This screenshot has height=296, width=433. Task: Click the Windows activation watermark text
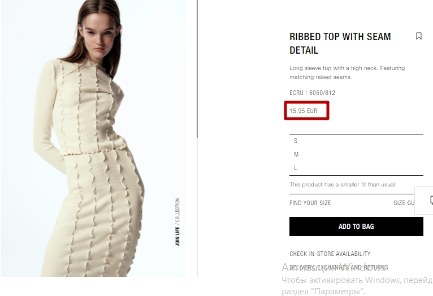357,279
